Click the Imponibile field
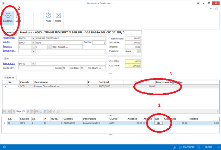221x150 pixels. 133,43
